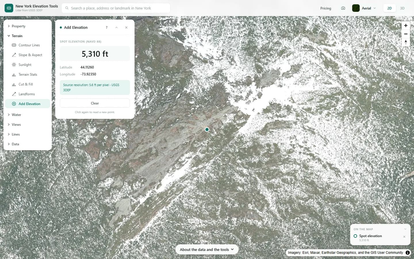This screenshot has height=259, width=414.
Task: Zoom in on the map
Action: click(x=406, y=26)
